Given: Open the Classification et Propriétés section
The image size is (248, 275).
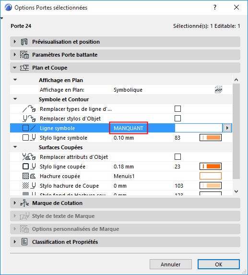Looking at the screenshot, I should click(x=15, y=242).
